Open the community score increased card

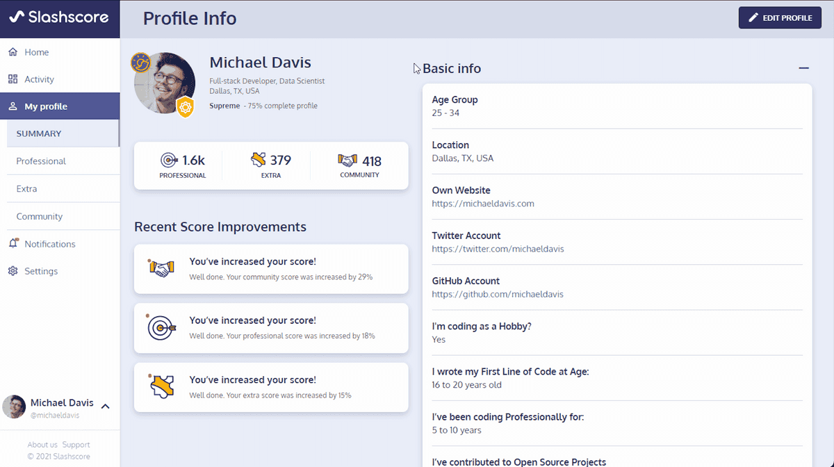(271, 269)
